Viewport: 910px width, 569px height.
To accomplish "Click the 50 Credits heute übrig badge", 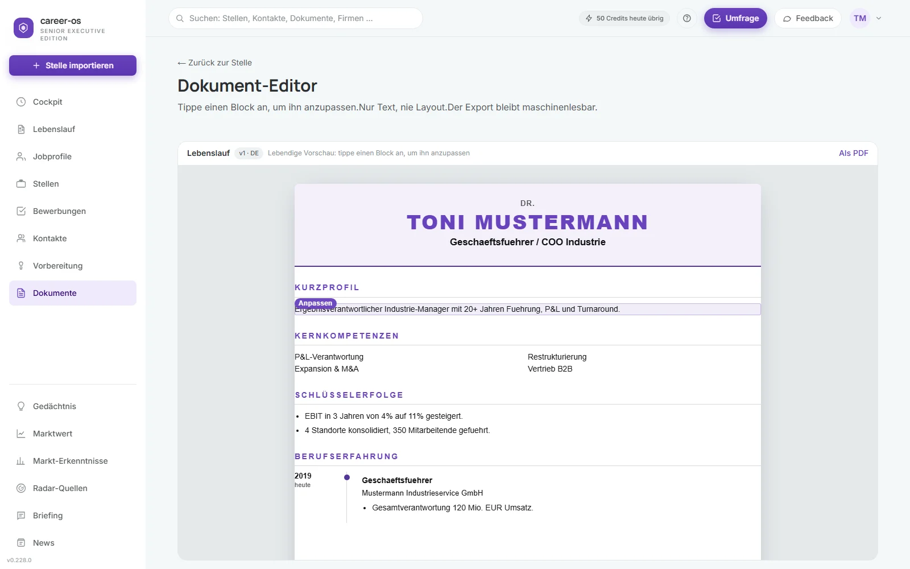I will (x=624, y=18).
